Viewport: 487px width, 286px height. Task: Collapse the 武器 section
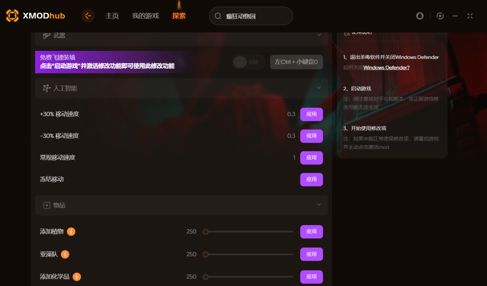point(319,35)
